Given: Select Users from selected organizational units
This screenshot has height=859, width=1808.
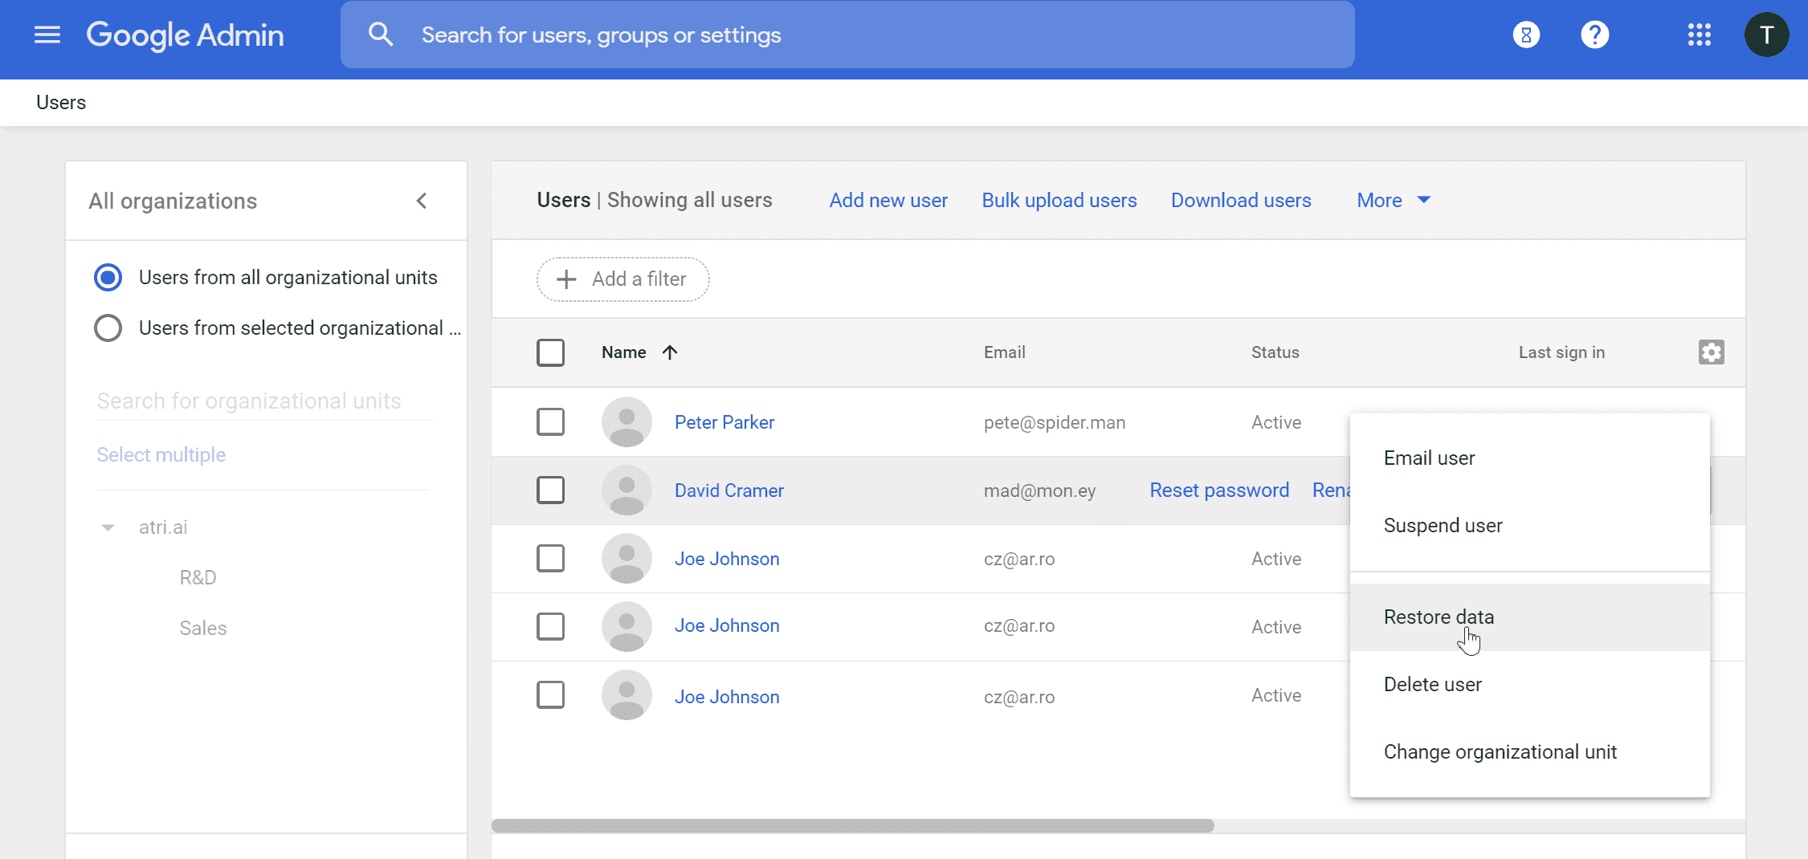Looking at the screenshot, I should [x=108, y=328].
